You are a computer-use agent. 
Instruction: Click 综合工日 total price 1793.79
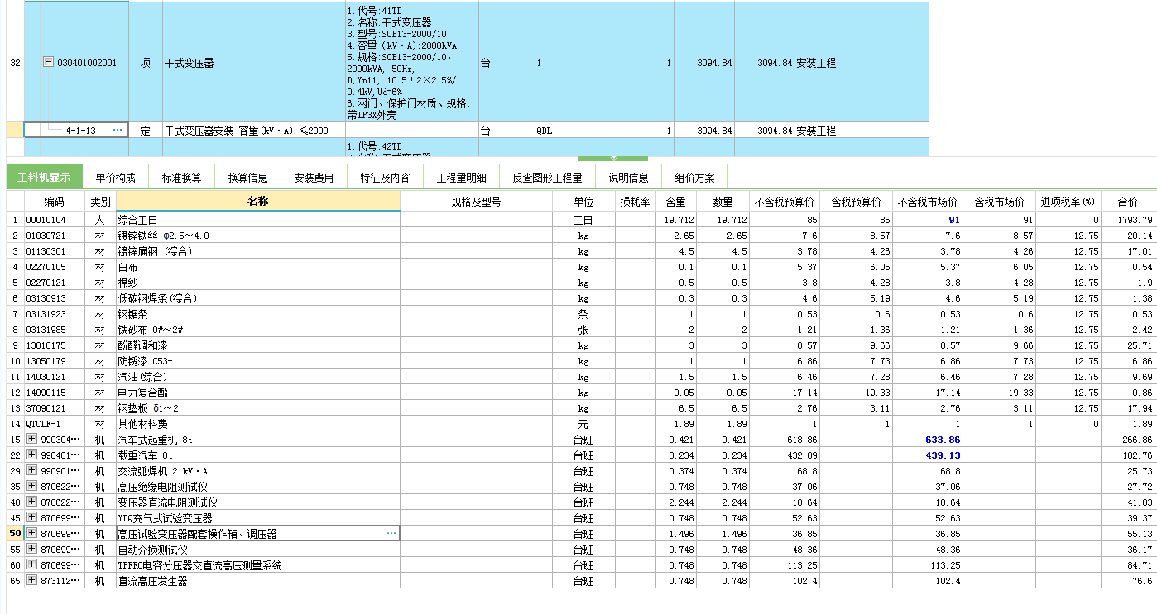[x=1127, y=220]
